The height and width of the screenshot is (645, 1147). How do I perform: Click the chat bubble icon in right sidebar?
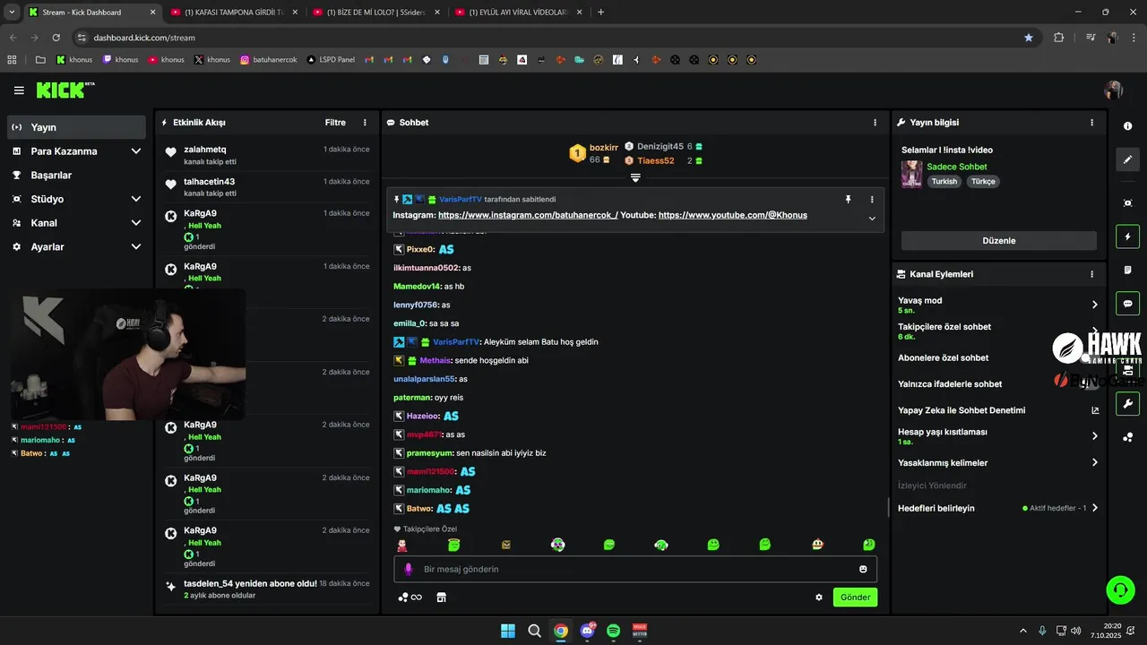[x=1128, y=304]
